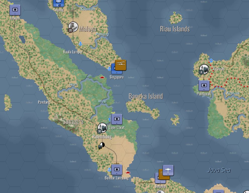Click the Bandar Lampung city label
This screenshot has height=193, width=249.
(x=117, y=178)
